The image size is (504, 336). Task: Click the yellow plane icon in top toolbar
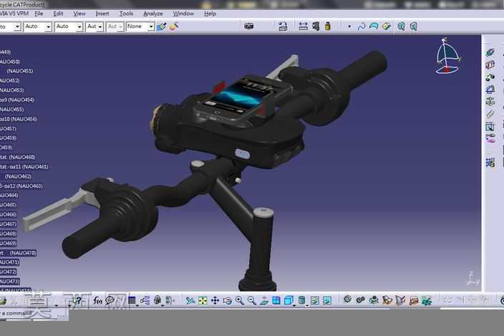coord(386,27)
